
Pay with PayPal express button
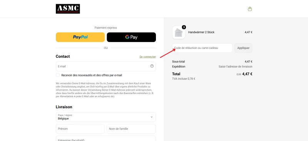pyautogui.click(x=80, y=37)
